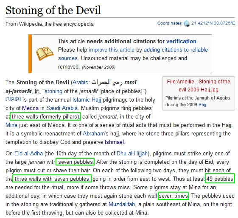Visit the 'Muzdalifah' article link
The image size is (238, 218).
[122, 204]
